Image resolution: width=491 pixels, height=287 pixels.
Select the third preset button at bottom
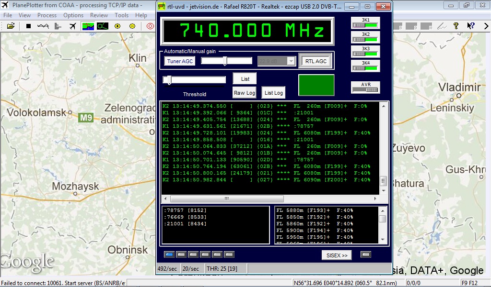pyautogui.click(x=193, y=254)
